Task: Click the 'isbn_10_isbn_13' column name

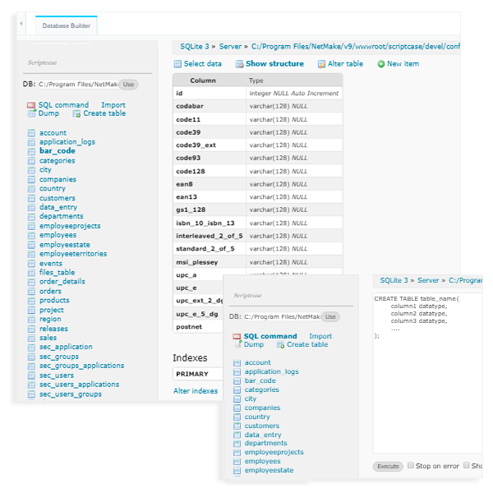Action: tap(205, 223)
